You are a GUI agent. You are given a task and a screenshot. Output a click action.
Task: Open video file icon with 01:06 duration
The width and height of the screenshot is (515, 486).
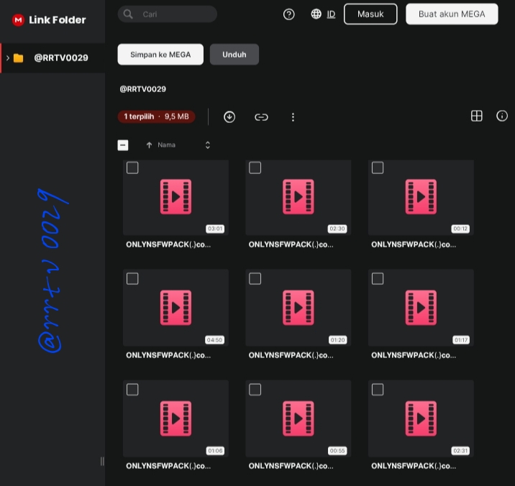[176, 418]
